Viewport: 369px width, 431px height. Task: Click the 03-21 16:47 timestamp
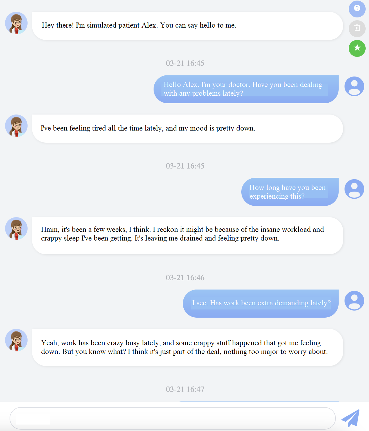tap(186, 389)
